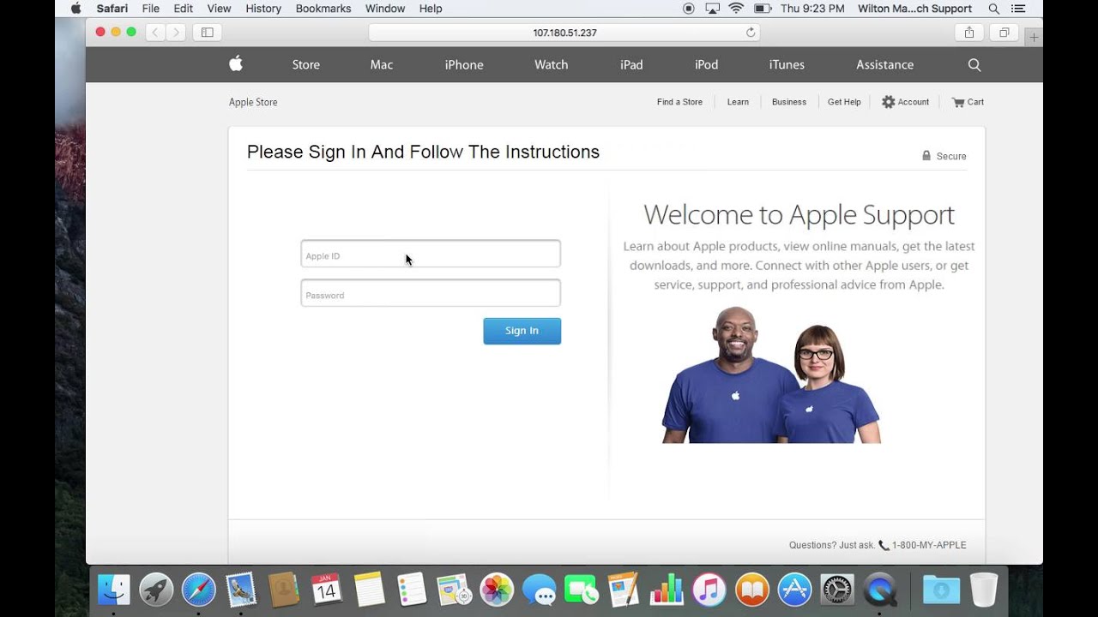Open the iTunes link in navbar
1098x617 pixels.
click(787, 64)
